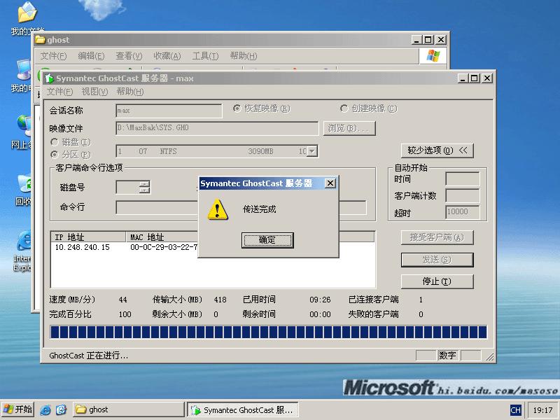Open 收藏(A) menu in ghost folder window
This screenshot has height=420, width=560.
167,56
